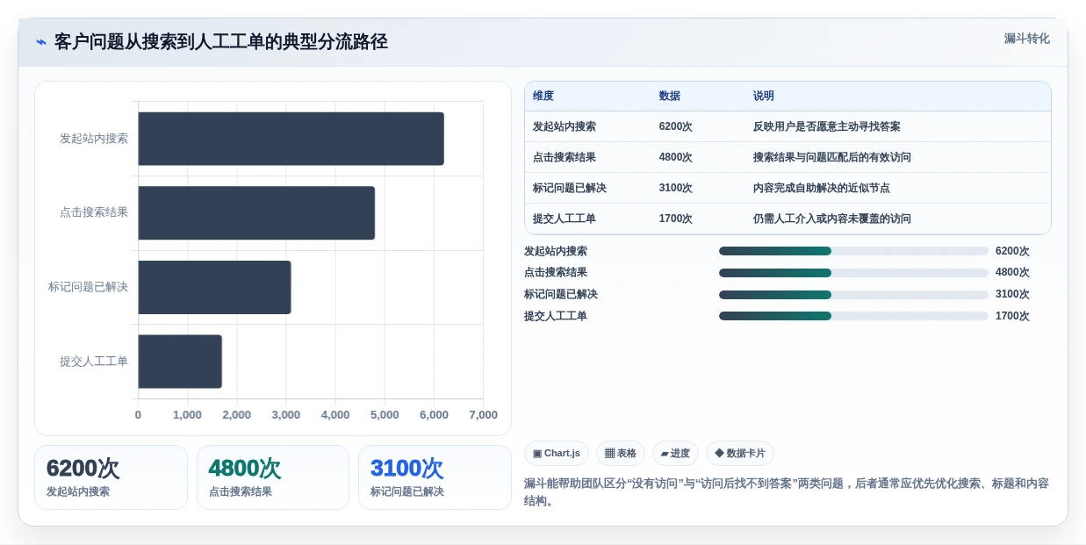
Task: Click the 发起站内搜索 progress bar
Action: click(x=853, y=251)
